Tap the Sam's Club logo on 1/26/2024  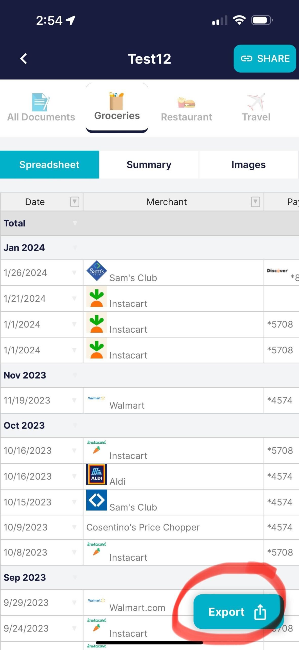click(x=96, y=271)
